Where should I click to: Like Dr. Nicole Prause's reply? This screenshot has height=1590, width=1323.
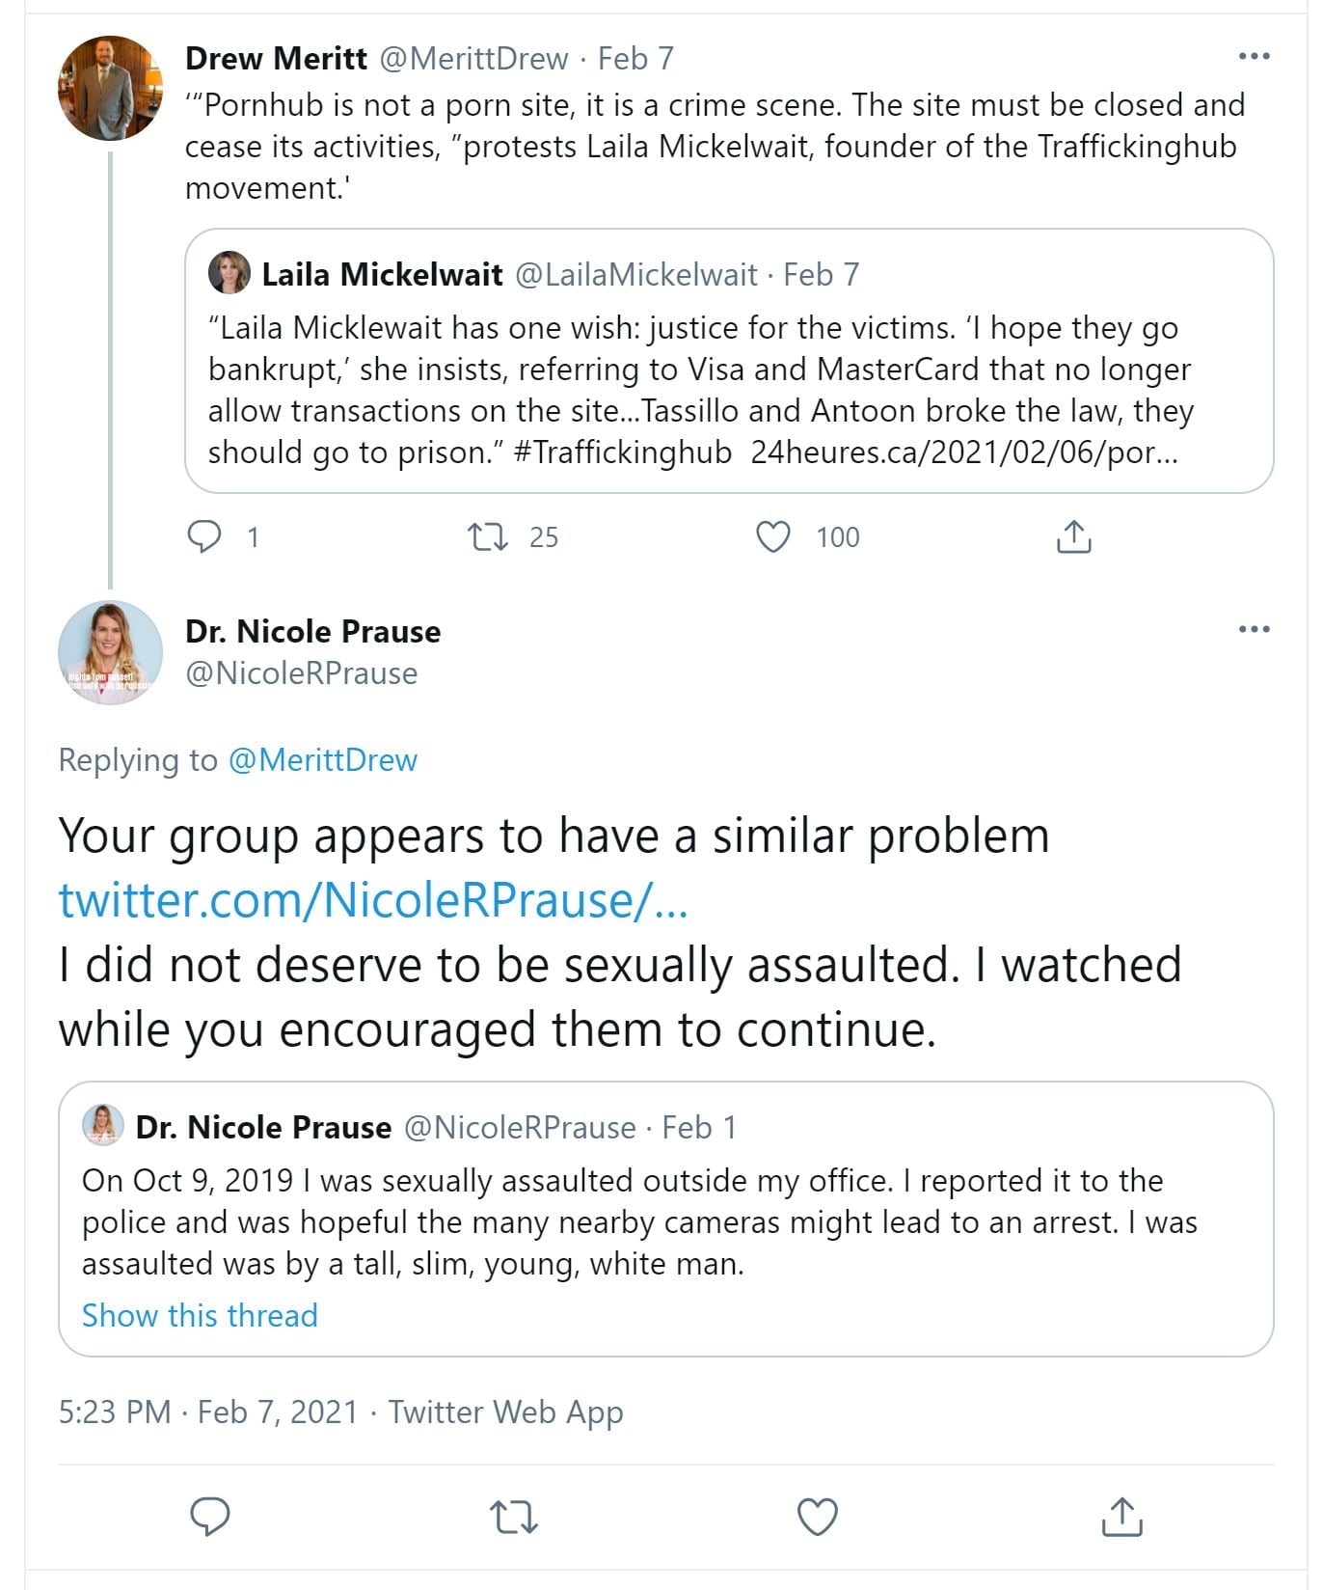click(x=818, y=1517)
